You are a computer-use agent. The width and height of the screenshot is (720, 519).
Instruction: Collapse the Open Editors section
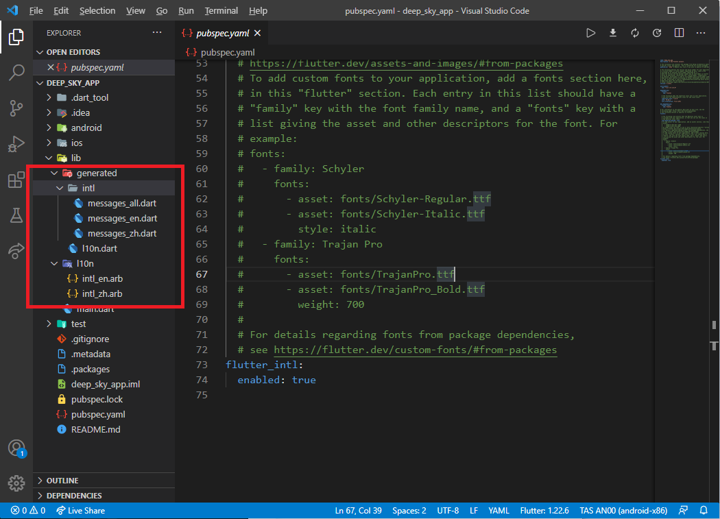40,52
